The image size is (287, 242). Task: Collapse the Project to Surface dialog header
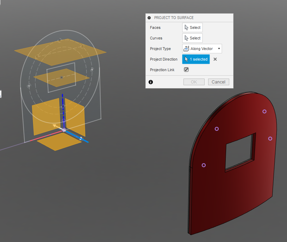(x=149, y=18)
